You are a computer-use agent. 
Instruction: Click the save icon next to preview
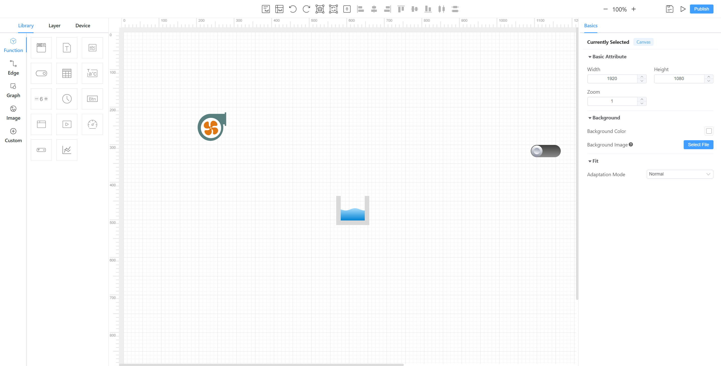pyautogui.click(x=669, y=9)
